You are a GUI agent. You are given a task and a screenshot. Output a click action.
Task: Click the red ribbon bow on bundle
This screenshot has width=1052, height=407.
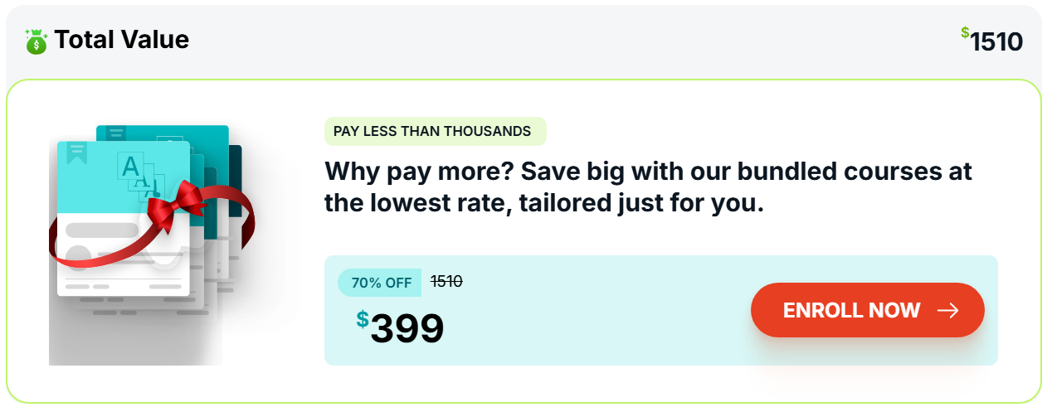pos(174,204)
